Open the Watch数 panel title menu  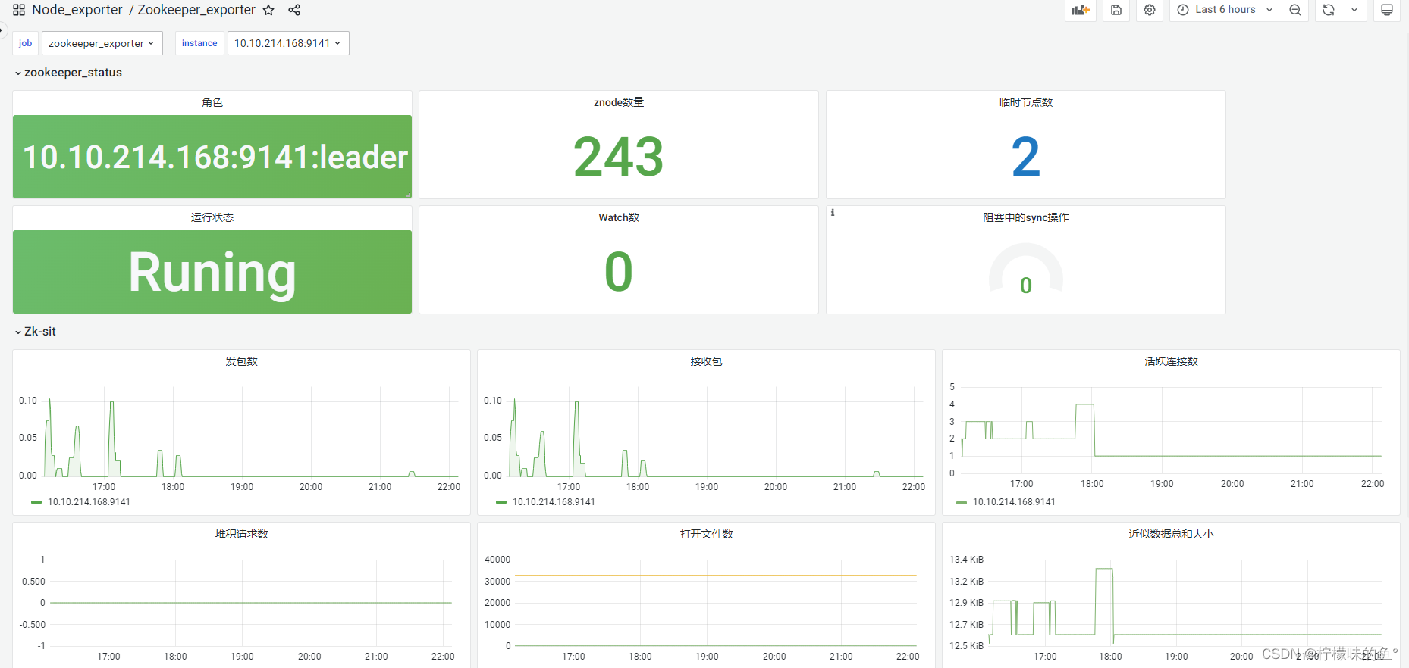[619, 217]
